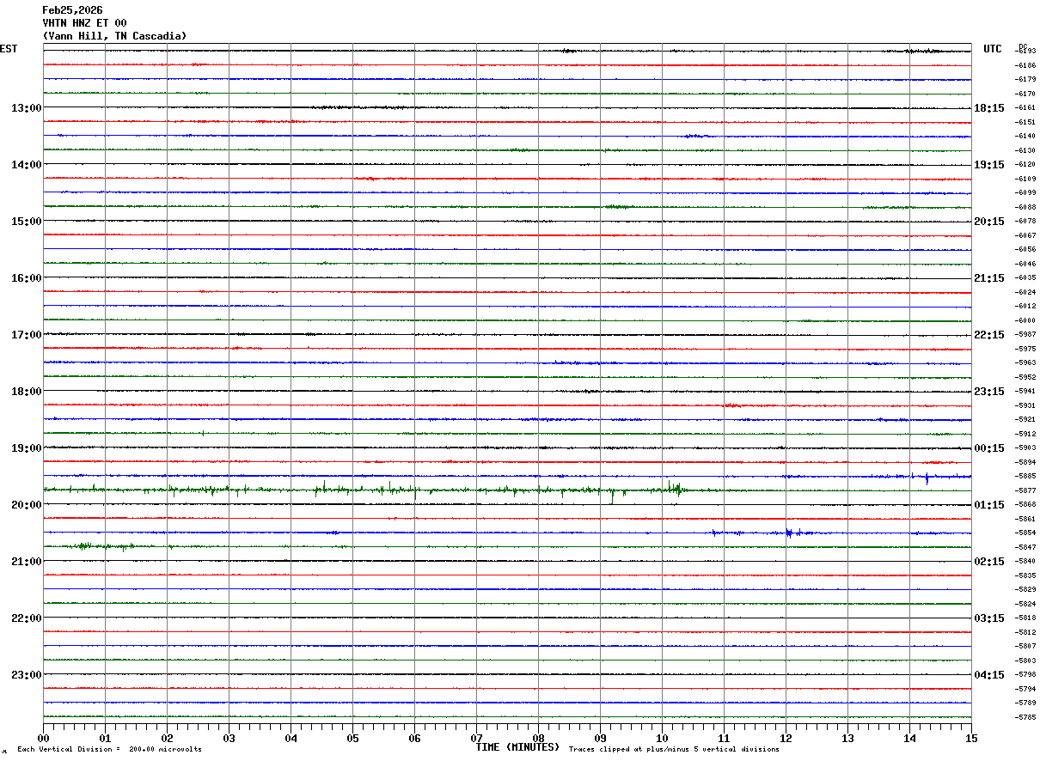
Task: Click the date header Feb25,2026
Action: tap(73, 10)
